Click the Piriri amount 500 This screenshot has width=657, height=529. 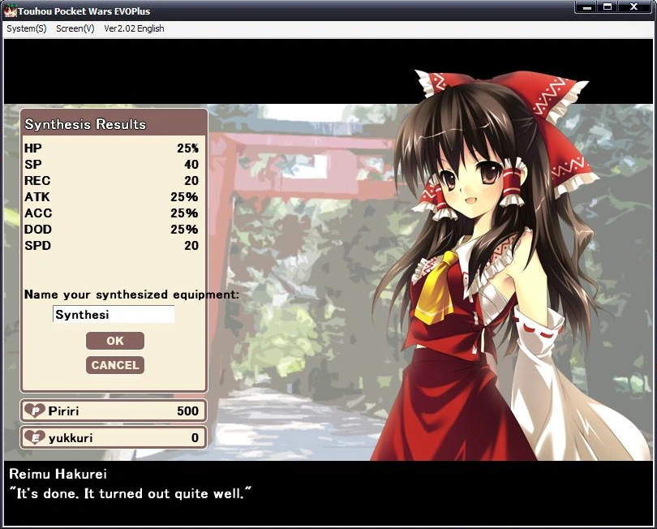coord(187,411)
